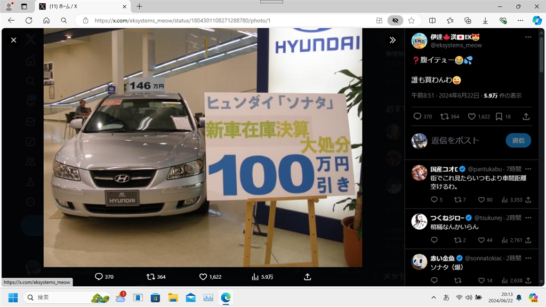Image resolution: width=546 pixels, height=307 pixels.
Task: Open File Explorer from the taskbar
Action: [173, 297]
